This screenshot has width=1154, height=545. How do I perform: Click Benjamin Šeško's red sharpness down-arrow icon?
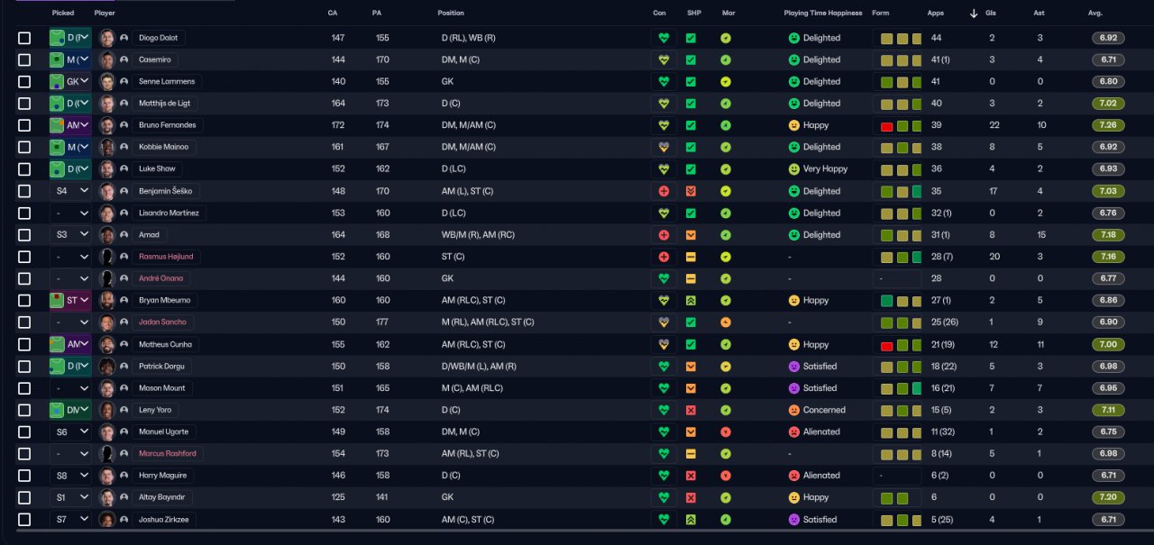point(691,191)
